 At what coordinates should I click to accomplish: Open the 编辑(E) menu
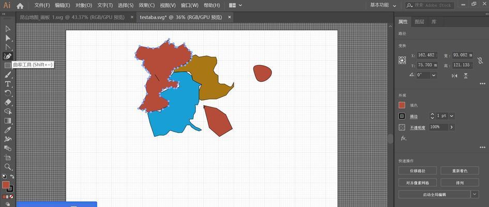tap(63, 5)
